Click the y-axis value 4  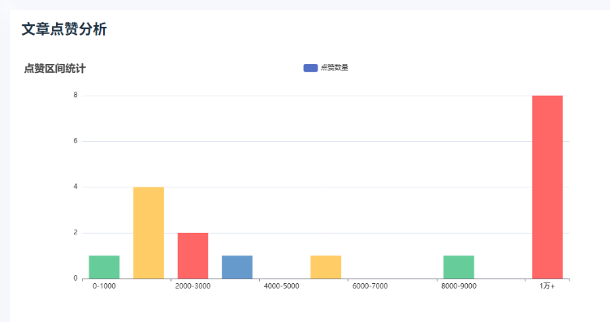pos(76,187)
